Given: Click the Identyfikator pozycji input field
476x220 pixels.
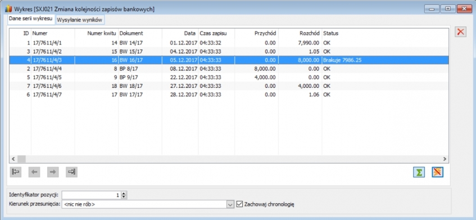Looking at the screenshot, I should coord(92,195).
